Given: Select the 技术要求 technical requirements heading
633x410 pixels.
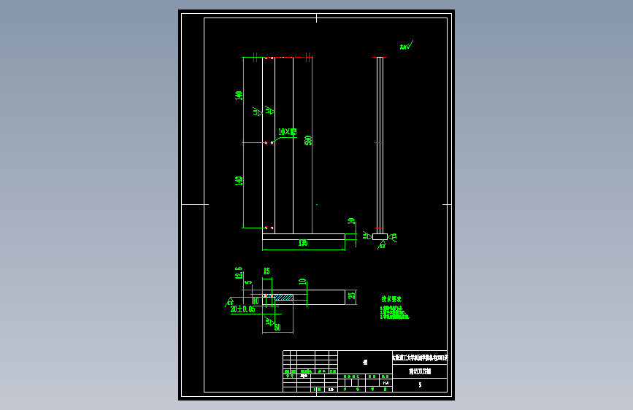Looking at the screenshot, I should tap(391, 299).
